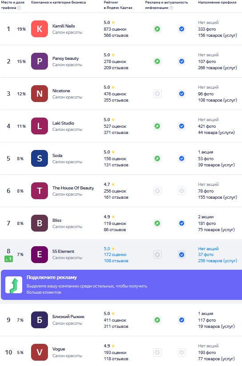242x366 pixels.
Task: Open the 37 фото link for 55 Element
Action: [x=206, y=255]
